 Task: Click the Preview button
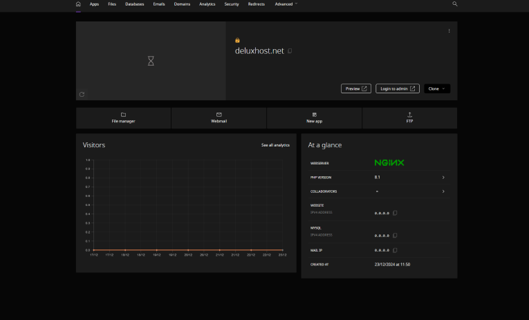pos(356,88)
